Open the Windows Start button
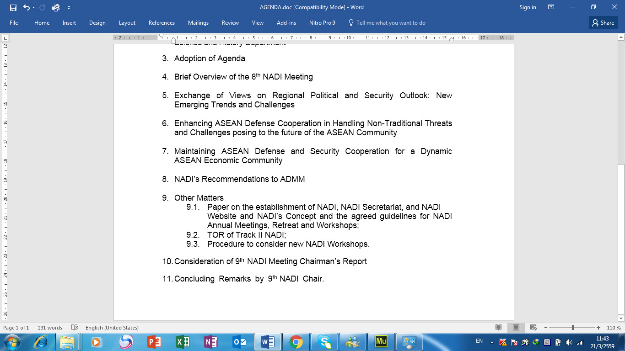 [x=12, y=341]
